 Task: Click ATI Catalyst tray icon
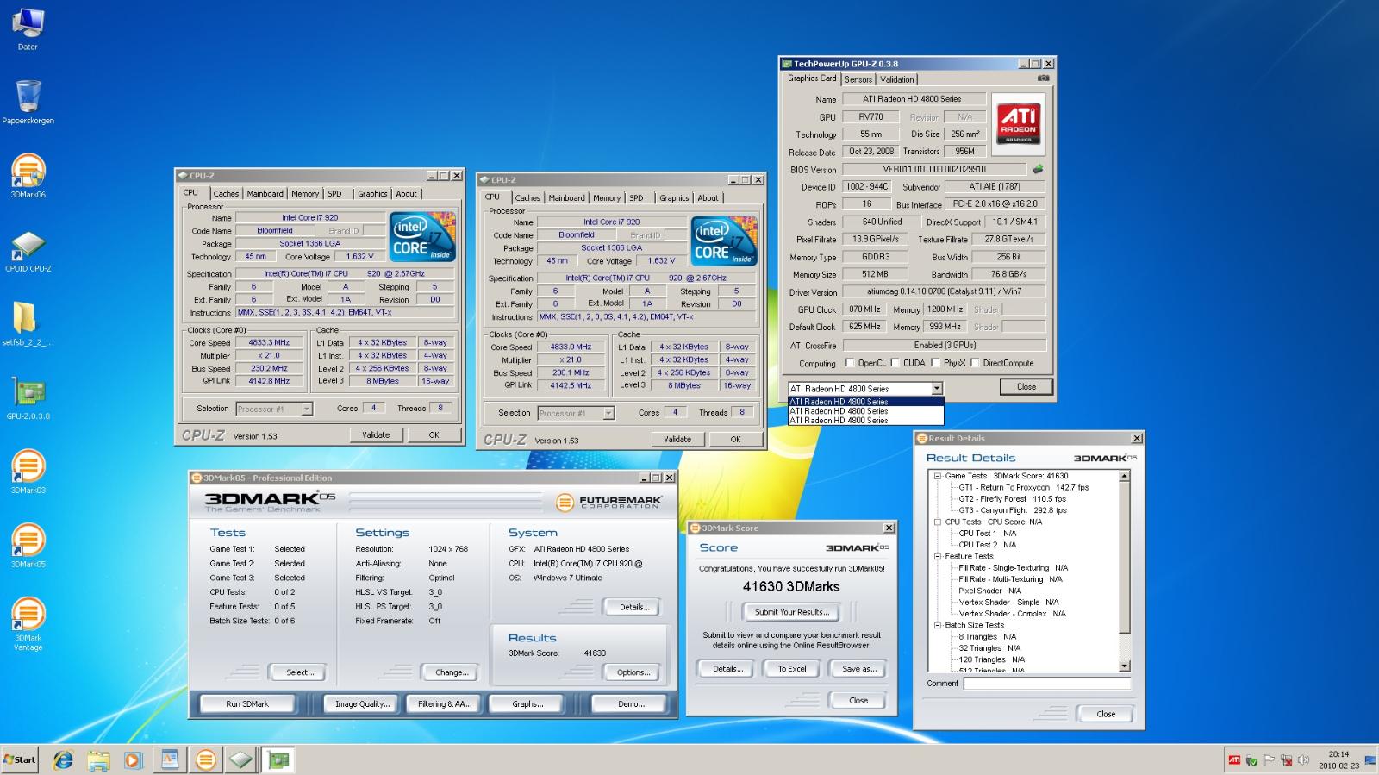pyautogui.click(x=1234, y=760)
